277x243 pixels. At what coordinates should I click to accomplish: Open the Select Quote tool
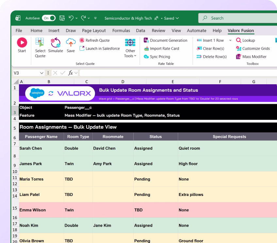(40, 48)
